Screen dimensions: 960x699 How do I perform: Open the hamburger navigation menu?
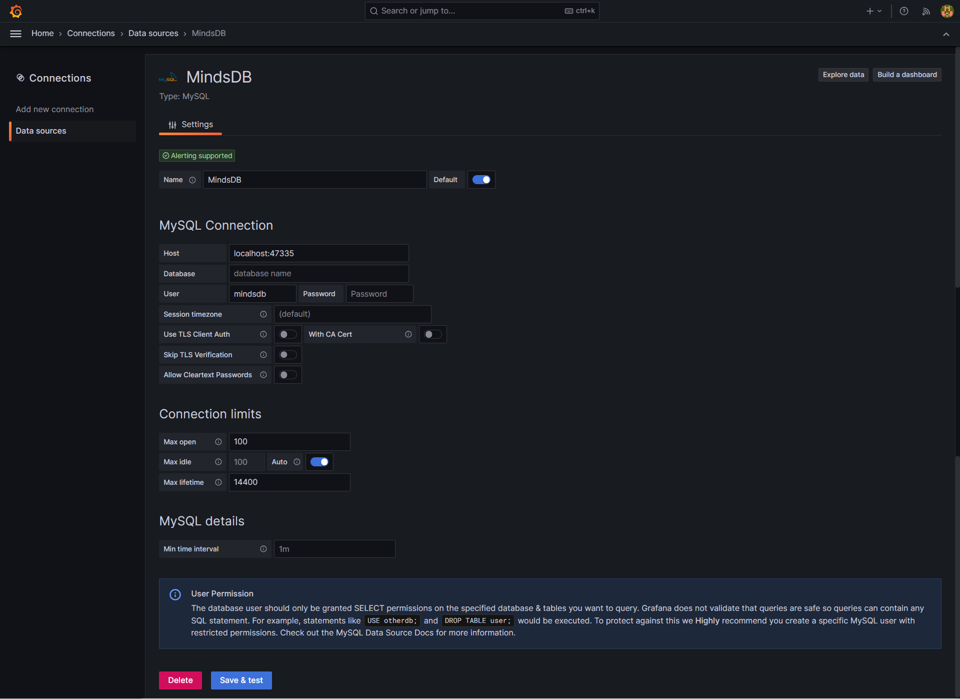click(16, 34)
